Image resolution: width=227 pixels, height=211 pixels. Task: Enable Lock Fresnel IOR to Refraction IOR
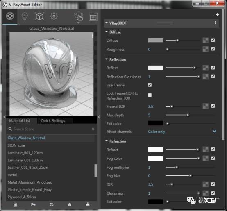point(150,95)
